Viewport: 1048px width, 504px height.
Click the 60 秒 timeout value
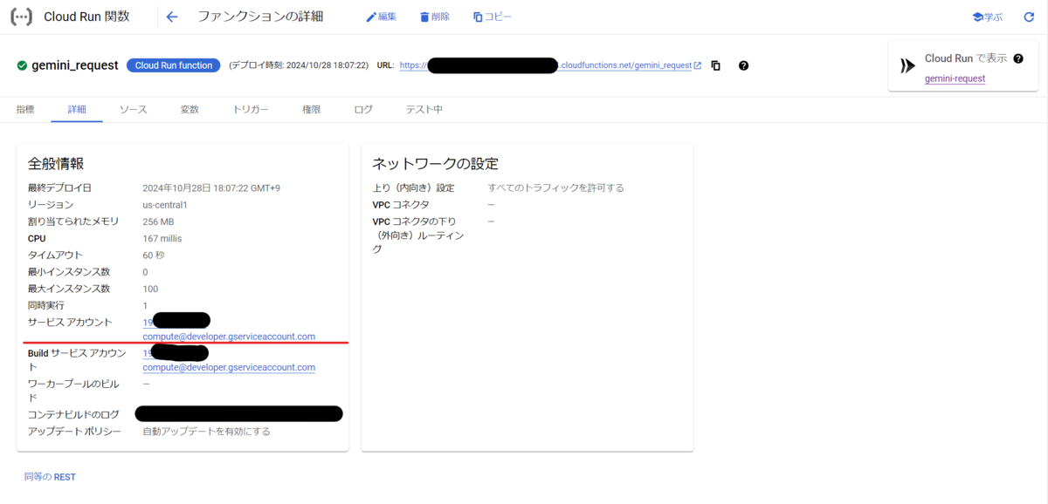154,255
